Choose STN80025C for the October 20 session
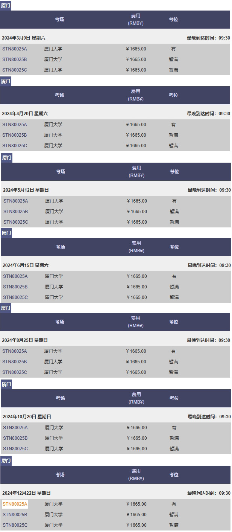This screenshot has width=232, height=532. (x=15, y=449)
